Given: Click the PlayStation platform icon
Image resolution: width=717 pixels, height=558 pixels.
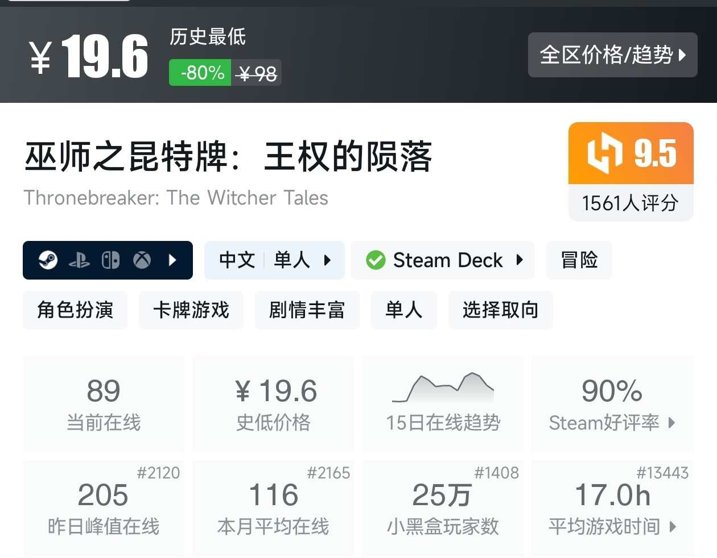Looking at the screenshot, I should (x=79, y=260).
